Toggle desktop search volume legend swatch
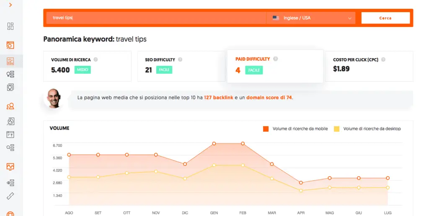The width and height of the screenshot is (429, 216). tap(336, 129)
